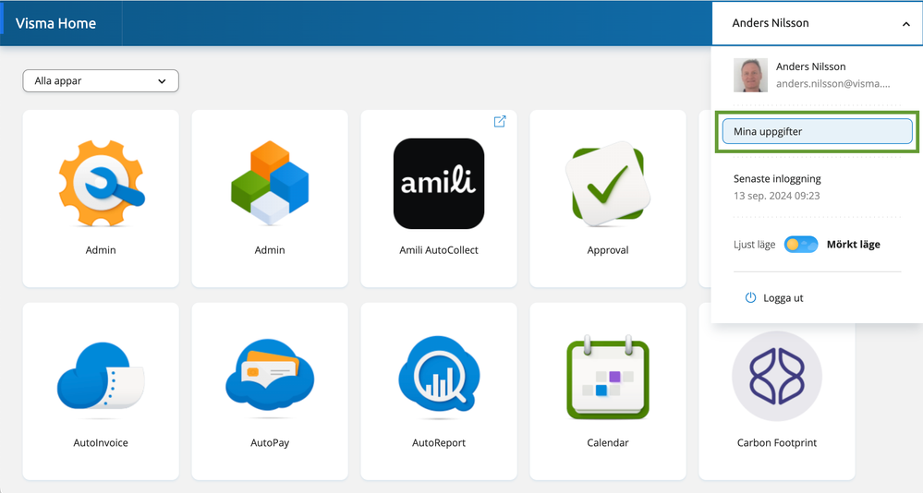Toggle the Ljust läge / Mörkt läge switch
Image resolution: width=923 pixels, height=493 pixels.
[x=801, y=244]
